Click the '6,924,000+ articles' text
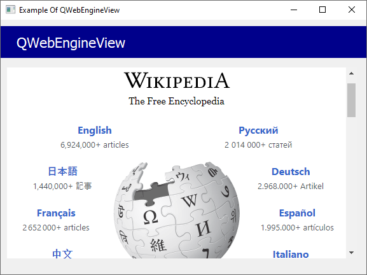Screen dimensions: 367x275 [x=95, y=145]
